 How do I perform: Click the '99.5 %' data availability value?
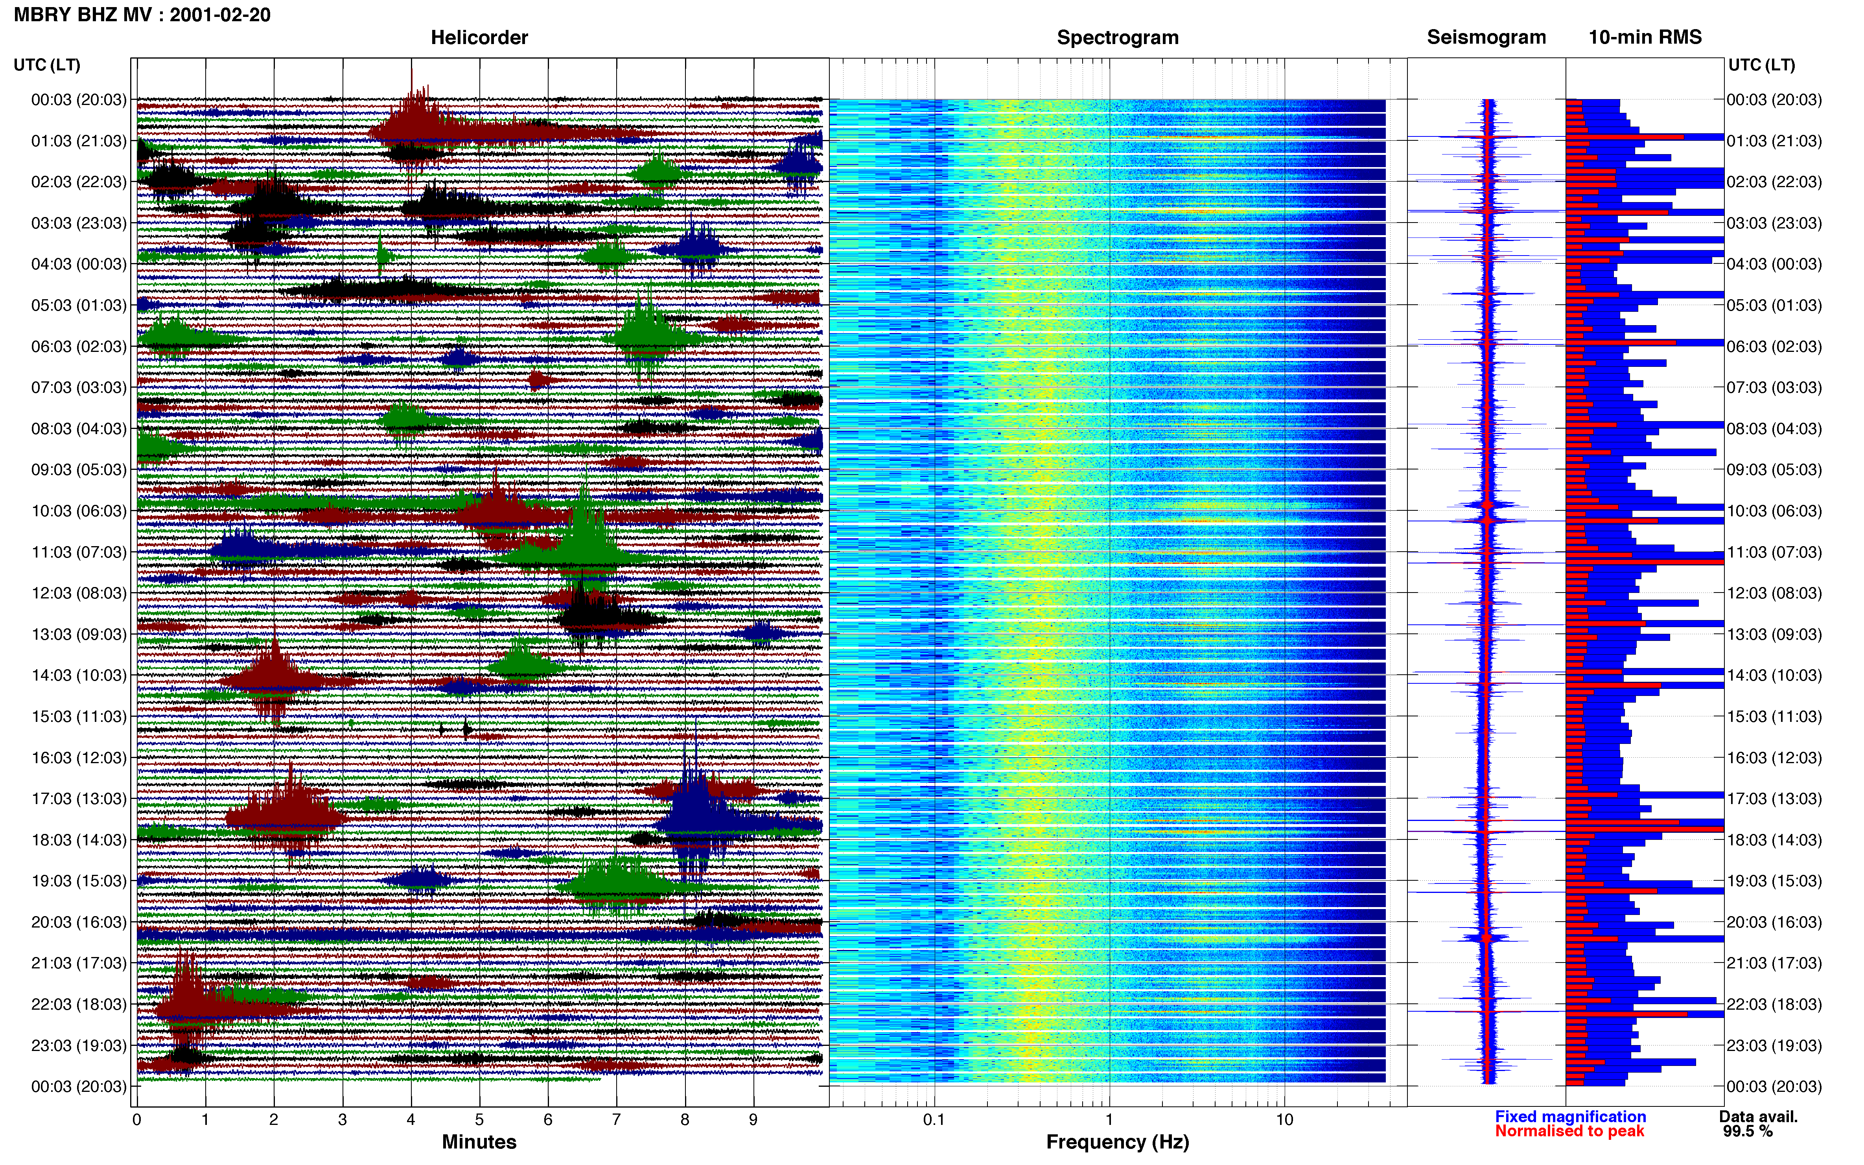pyautogui.click(x=1748, y=1131)
